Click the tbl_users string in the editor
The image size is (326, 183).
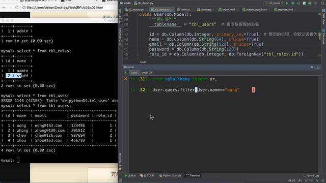pyautogui.click(x=203, y=24)
